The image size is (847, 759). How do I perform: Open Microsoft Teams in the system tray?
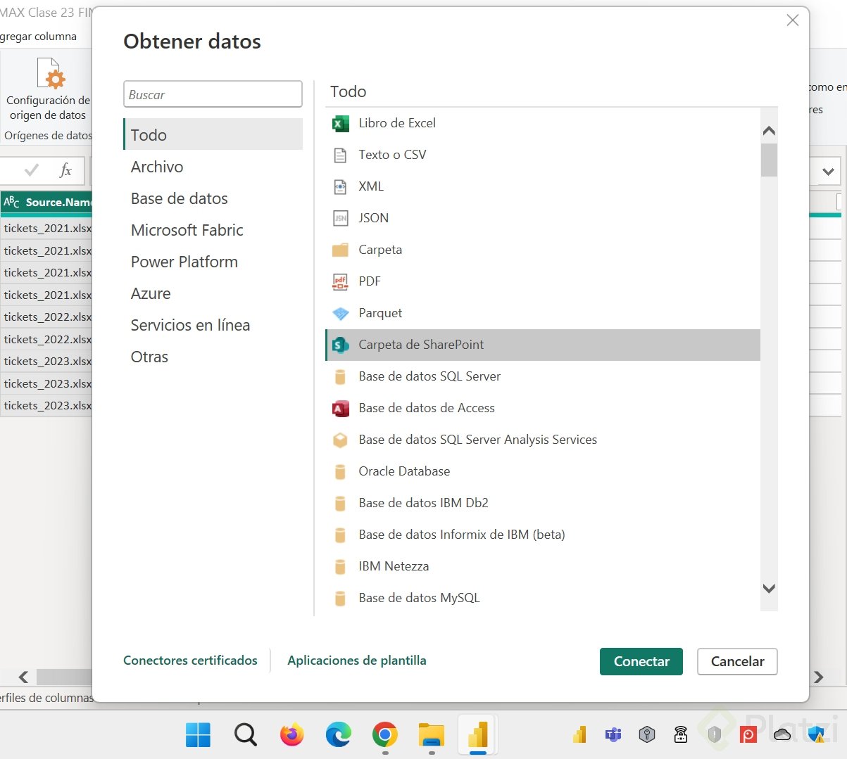click(613, 735)
